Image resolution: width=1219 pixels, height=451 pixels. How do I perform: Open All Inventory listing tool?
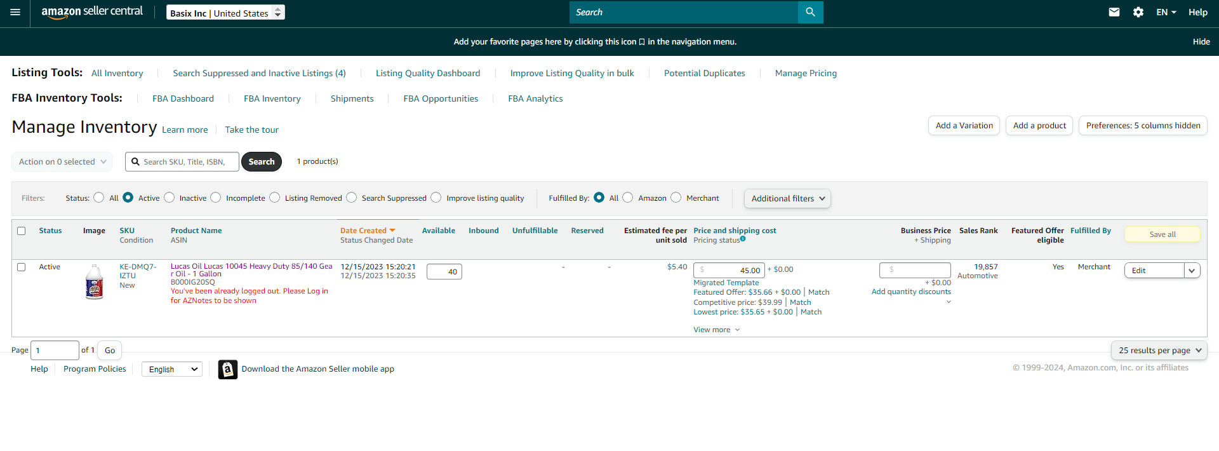pyautogui.click(x=117, y=73)
